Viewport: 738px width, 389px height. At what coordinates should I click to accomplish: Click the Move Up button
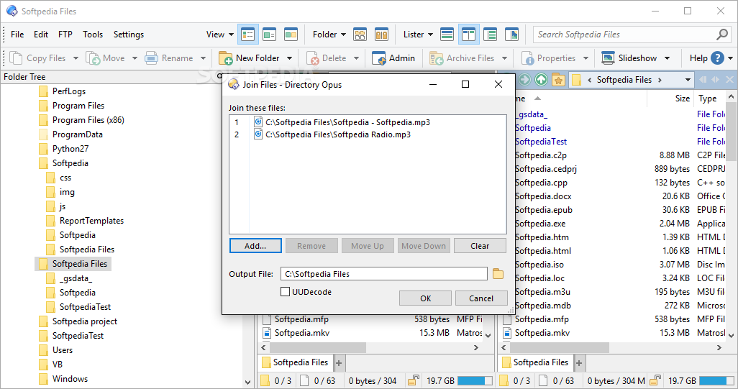coord(368,246)
